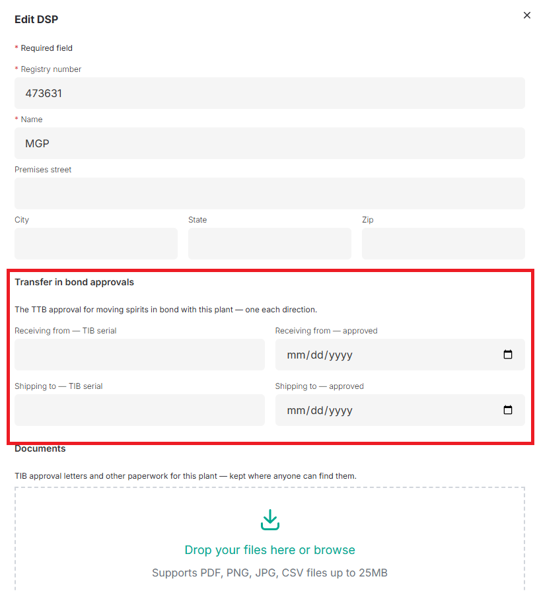The image size is (537, 591).
Task: Close the Edit DSP dialog
Action: point(527,15)
